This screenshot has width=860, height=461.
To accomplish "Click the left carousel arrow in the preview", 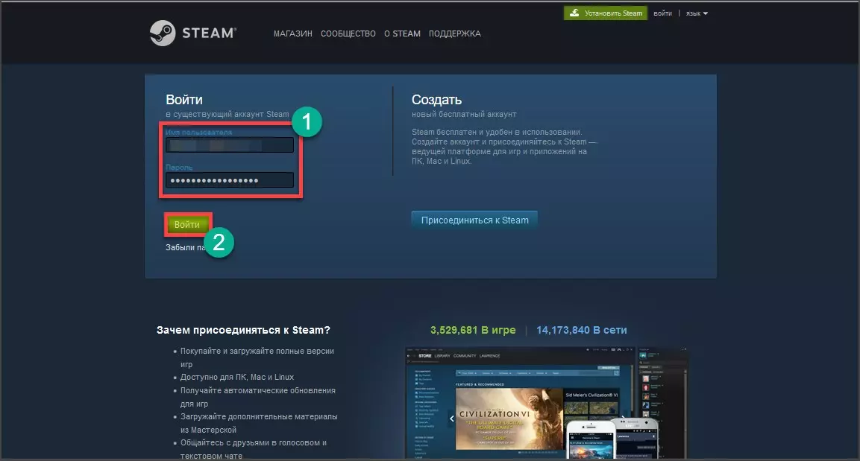I will (x=451, y=419).
